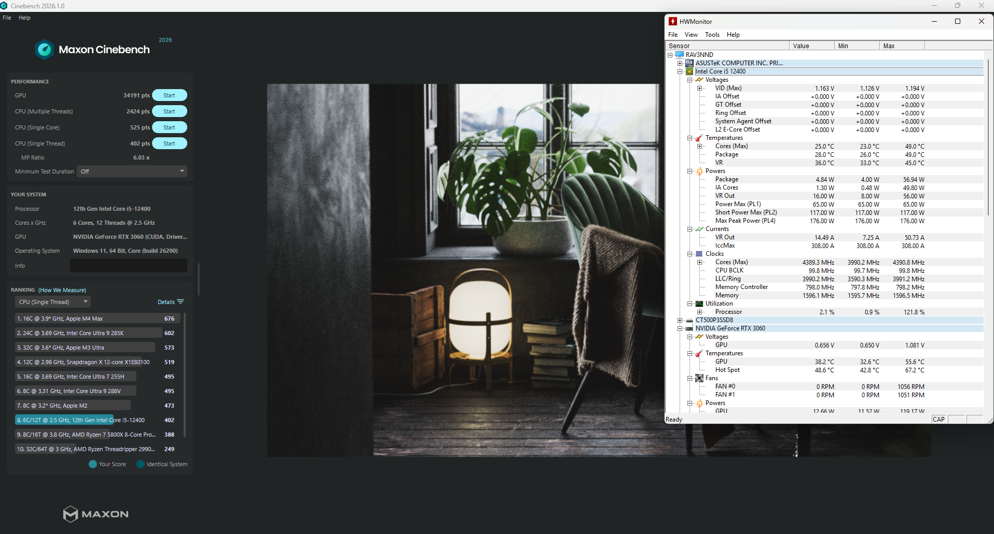
Task: Click the Intel Core i5 12400 chip icon
Action: (x=689, y=71)
